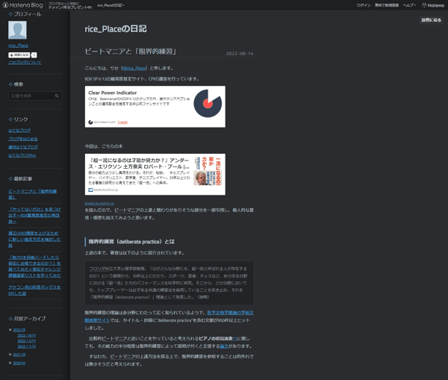Open recent post ビートマニアと「限界的練習」 in sidebar
Image resolution: width=448 pixels, height=380 pixels.
click(32, 194)
